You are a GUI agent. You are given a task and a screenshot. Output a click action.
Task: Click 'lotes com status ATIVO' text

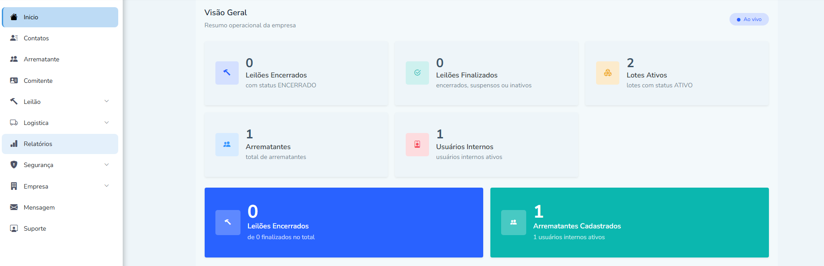(x=659, y=85)
